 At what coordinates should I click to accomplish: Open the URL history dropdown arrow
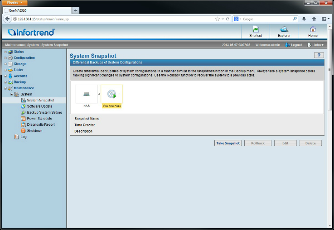pyautogui.click(x=223, y=19)
